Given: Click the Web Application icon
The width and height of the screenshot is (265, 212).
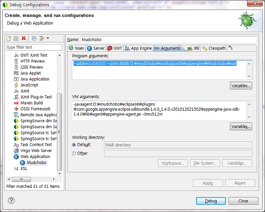Looking at the screenshot, I should tap(16, 156).
